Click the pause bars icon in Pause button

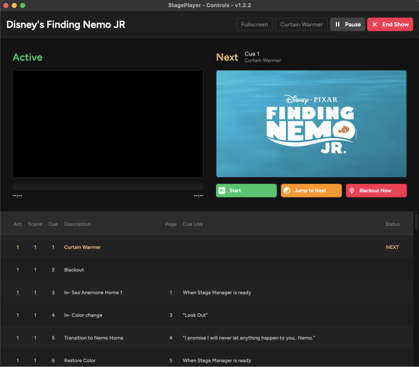coord(338,24)
